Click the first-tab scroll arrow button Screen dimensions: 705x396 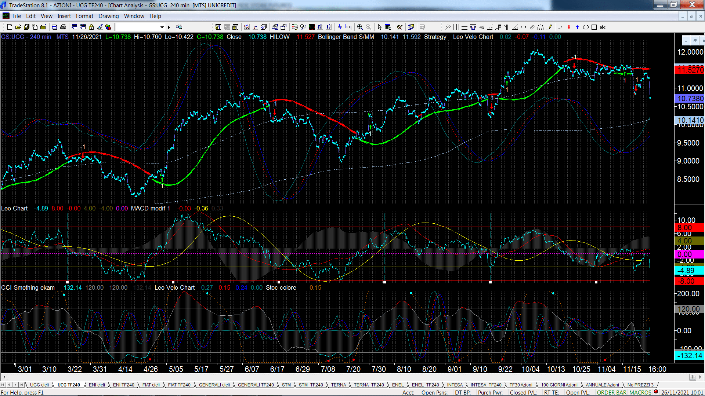(3, 385)
